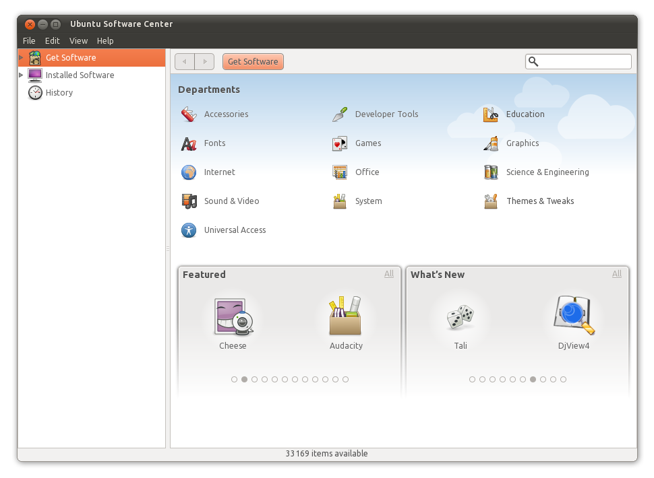654x478 pixels.
Task: Select the first What's New carousel dot
Action: (472, 379)
